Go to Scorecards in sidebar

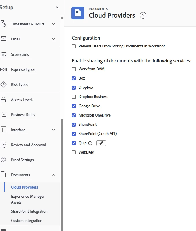pyautogui.click(x=20, y=54)
